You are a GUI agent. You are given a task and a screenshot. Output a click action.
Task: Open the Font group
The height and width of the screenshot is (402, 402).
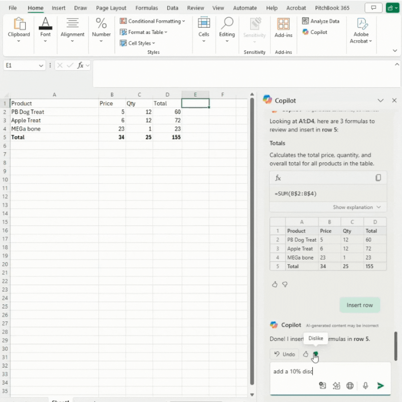[45, 30]
